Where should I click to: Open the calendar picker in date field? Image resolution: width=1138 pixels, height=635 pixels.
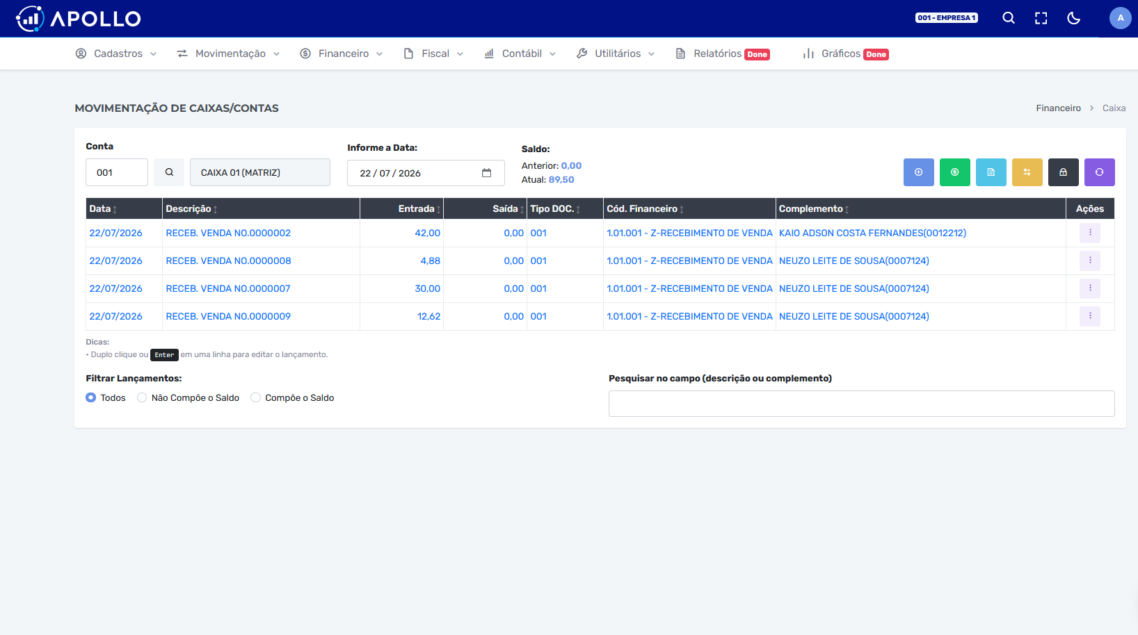coord(486,173)
